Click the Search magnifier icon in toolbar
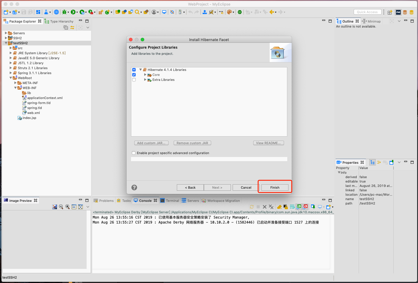 (137, 12)
